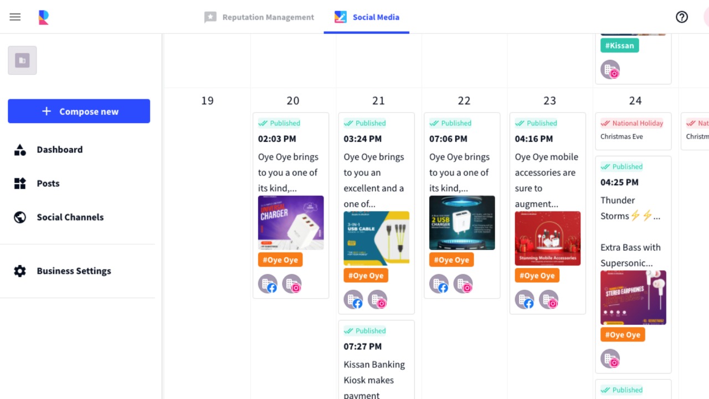Click the Compose new button

coord(79,111)
